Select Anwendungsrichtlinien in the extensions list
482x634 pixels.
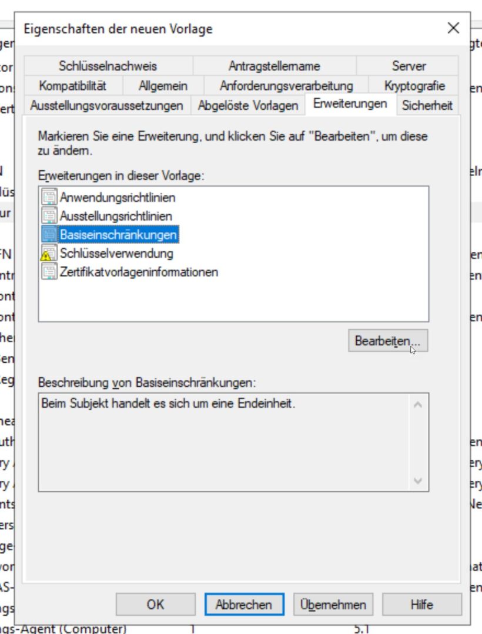[118, 197]
